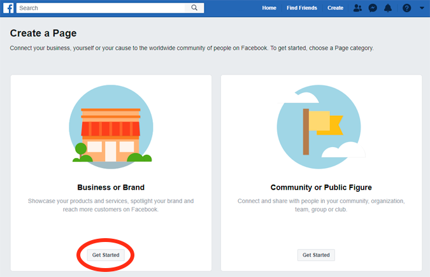Expand the account dropdown arrow
430x277 pixels.
pyautogui.click(x=422, y=8)
